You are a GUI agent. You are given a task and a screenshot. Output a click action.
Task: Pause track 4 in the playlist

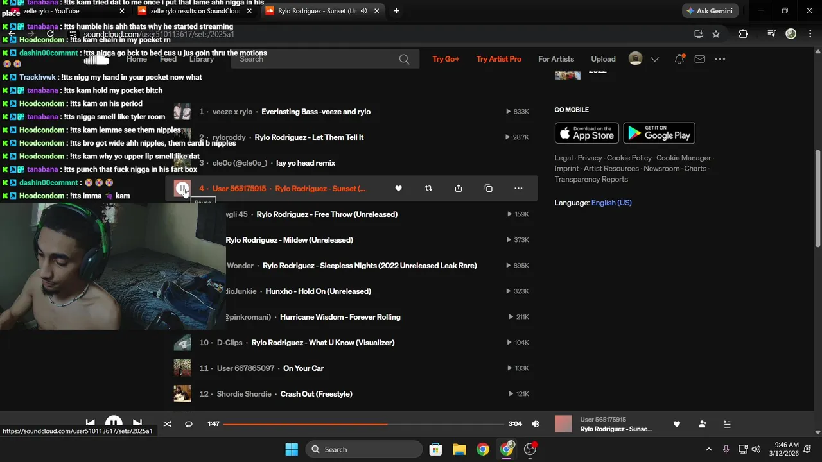tap(182, 189)
